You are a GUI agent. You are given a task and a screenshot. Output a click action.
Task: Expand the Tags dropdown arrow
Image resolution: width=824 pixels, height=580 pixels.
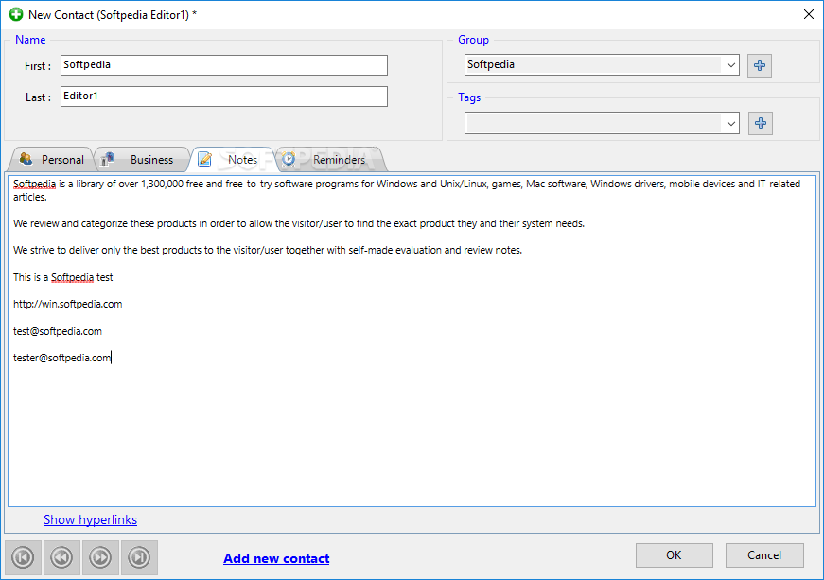730,123
